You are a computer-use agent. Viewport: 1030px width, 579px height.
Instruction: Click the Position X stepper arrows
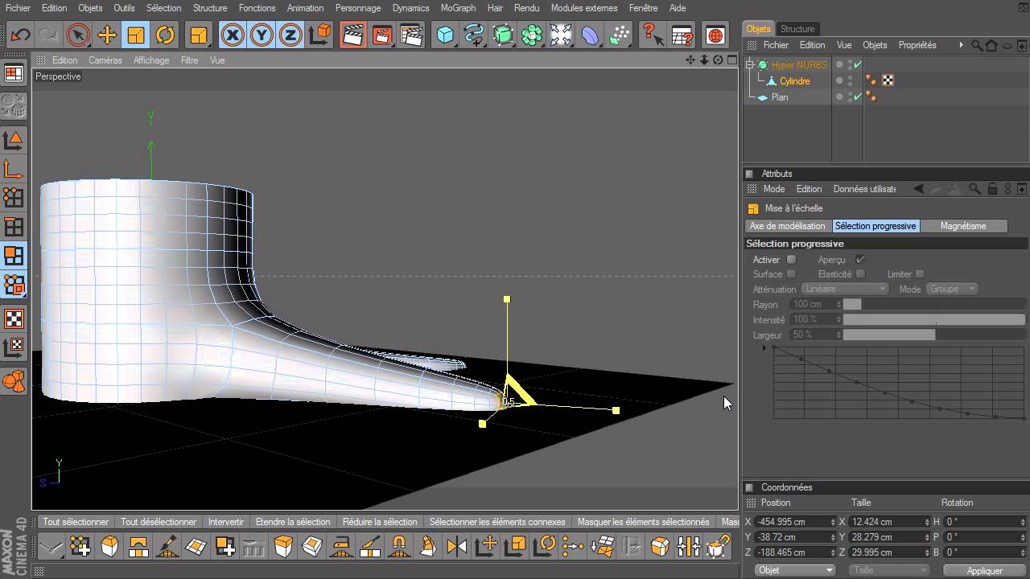833,522
